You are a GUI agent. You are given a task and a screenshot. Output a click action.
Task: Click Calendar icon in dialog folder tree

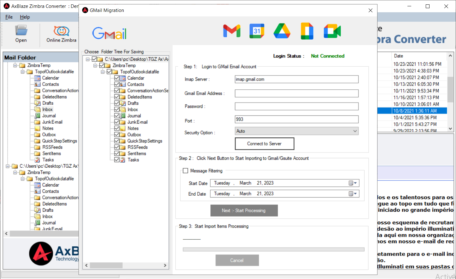pyautogui.click(x=123, y=78)
